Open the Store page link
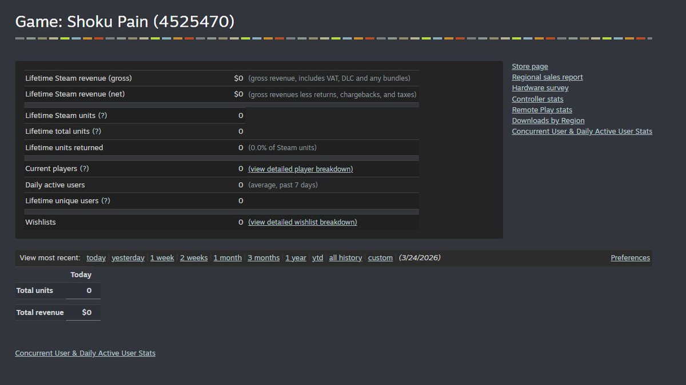Screen dimensions: 686x385 (529, 66)
